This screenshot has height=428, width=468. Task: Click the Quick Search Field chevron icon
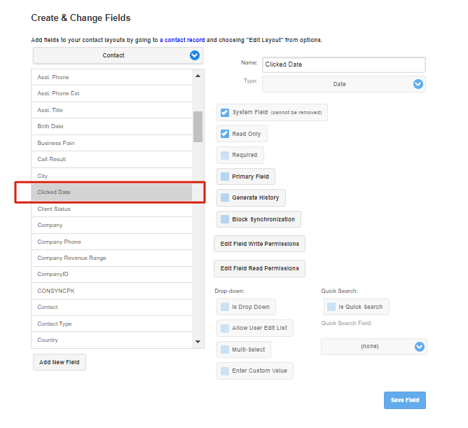pyautogui.click(x=420, y=347)
